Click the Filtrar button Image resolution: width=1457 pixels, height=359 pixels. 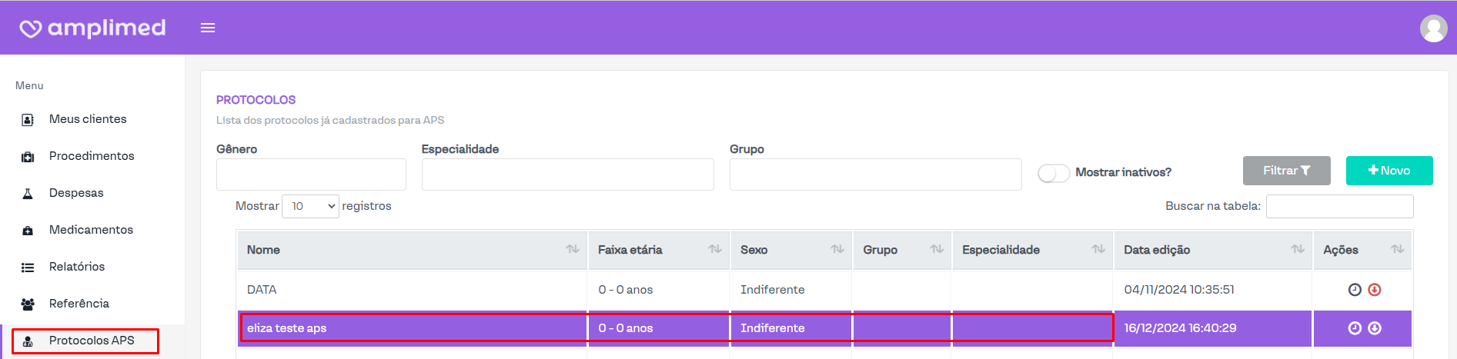pos(1286,171)
